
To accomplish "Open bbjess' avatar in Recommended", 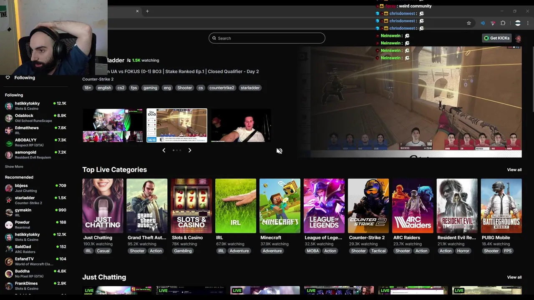I will click(9, 188).
